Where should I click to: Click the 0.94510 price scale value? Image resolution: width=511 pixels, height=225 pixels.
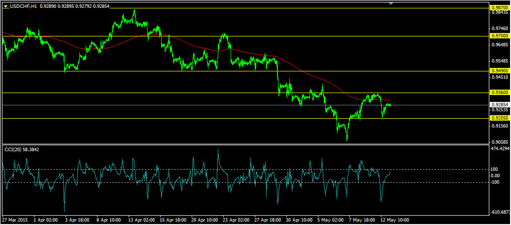click(x=501, y=77)
